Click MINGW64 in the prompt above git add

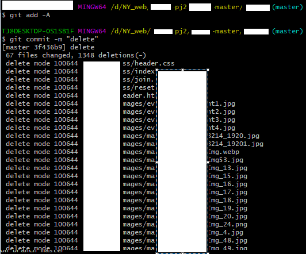[x=92, y=7]
